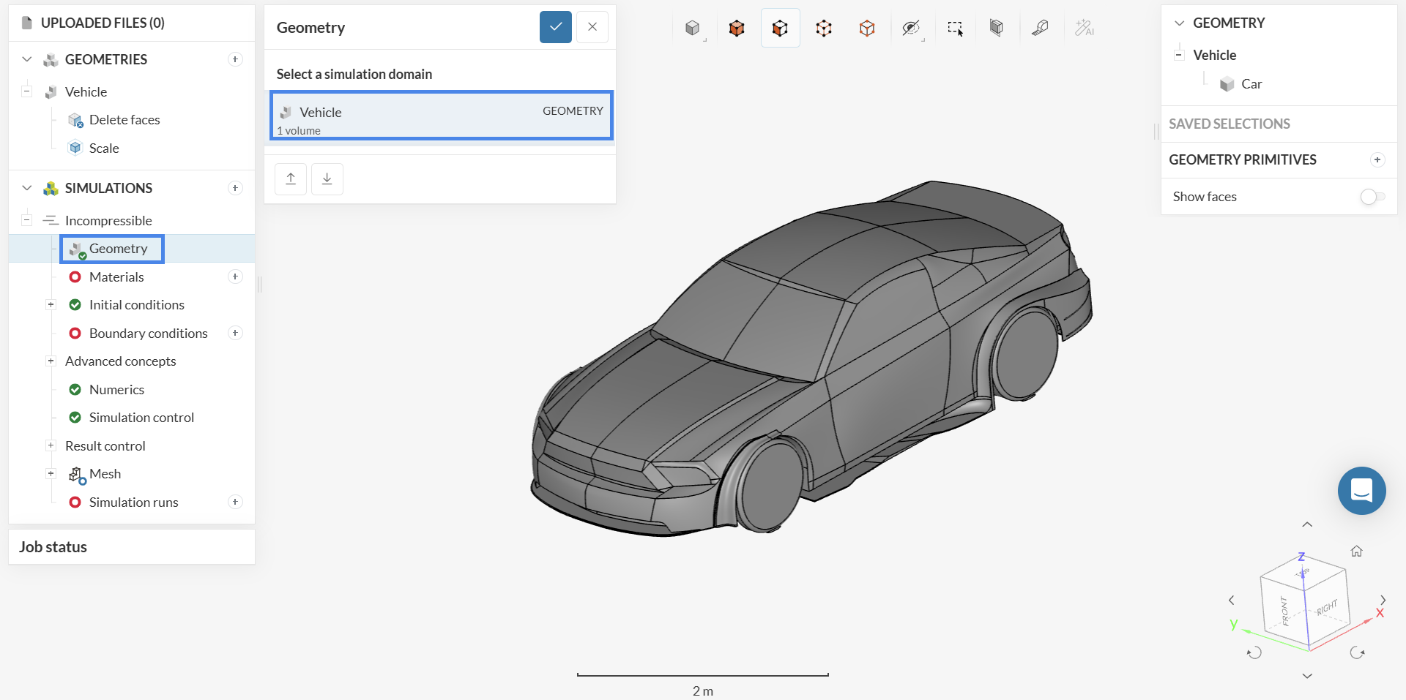The width and height of the screenshot is (1406, 700).
Task: Open the support chat bubble
Action: [x=1361, y=491]
